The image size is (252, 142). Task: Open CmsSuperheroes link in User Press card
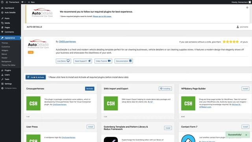(68, 138)
